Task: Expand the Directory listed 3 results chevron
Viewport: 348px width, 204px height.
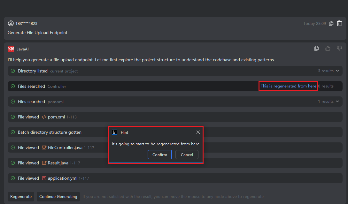Action: (x=337, y=71)
